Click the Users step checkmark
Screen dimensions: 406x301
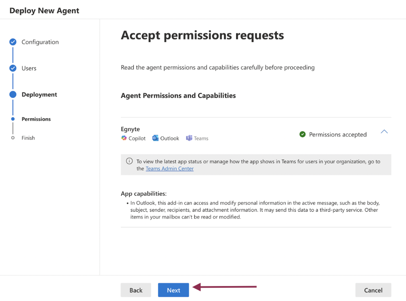coord(12,68)
